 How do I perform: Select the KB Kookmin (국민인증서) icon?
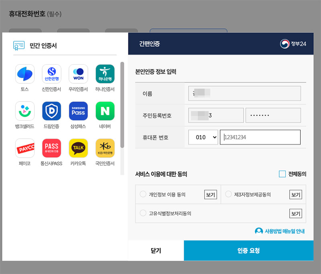(x=105, y=148)
